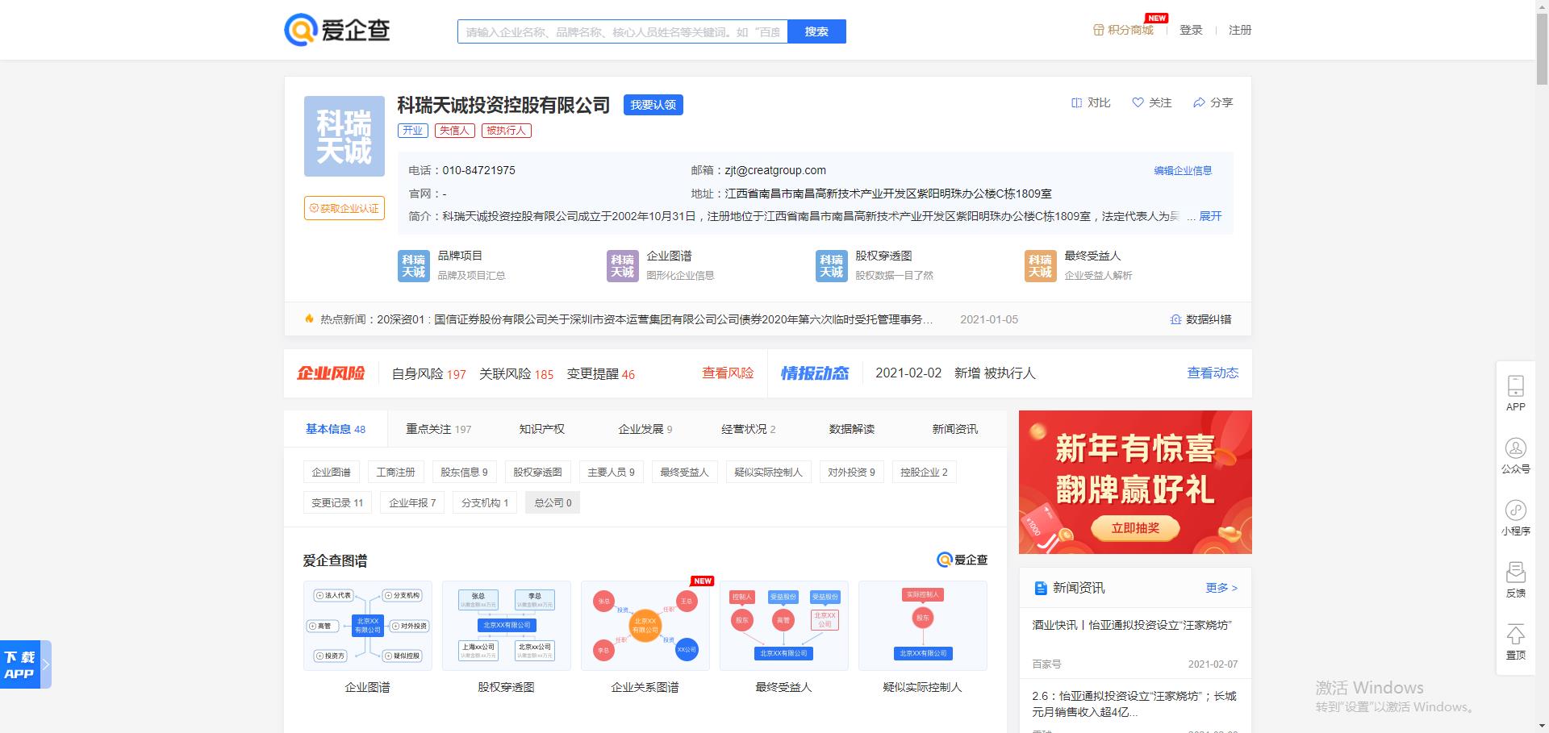Switch to the 企业发展 tab

coord(645,429)
